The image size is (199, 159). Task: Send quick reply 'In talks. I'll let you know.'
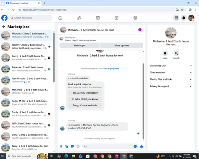(x=85, y=99)
